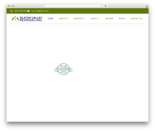Call the (408) phone number link

[20, 11]
